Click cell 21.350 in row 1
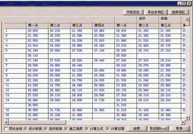Screen dimensions: 193x134 [81, 31]
